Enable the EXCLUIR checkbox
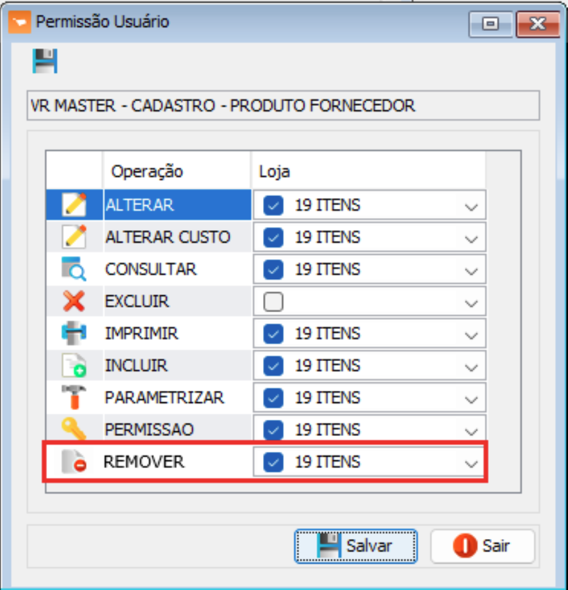568x590 pixels. [273, 302]
